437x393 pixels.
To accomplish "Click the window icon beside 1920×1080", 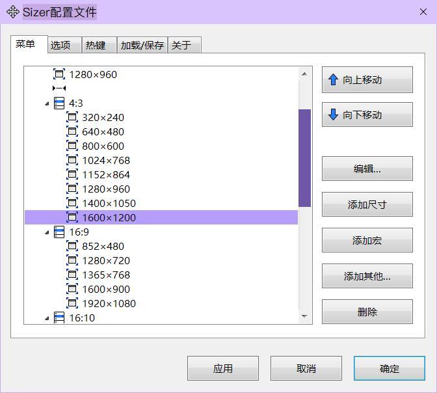I will (x=72, y=303).
